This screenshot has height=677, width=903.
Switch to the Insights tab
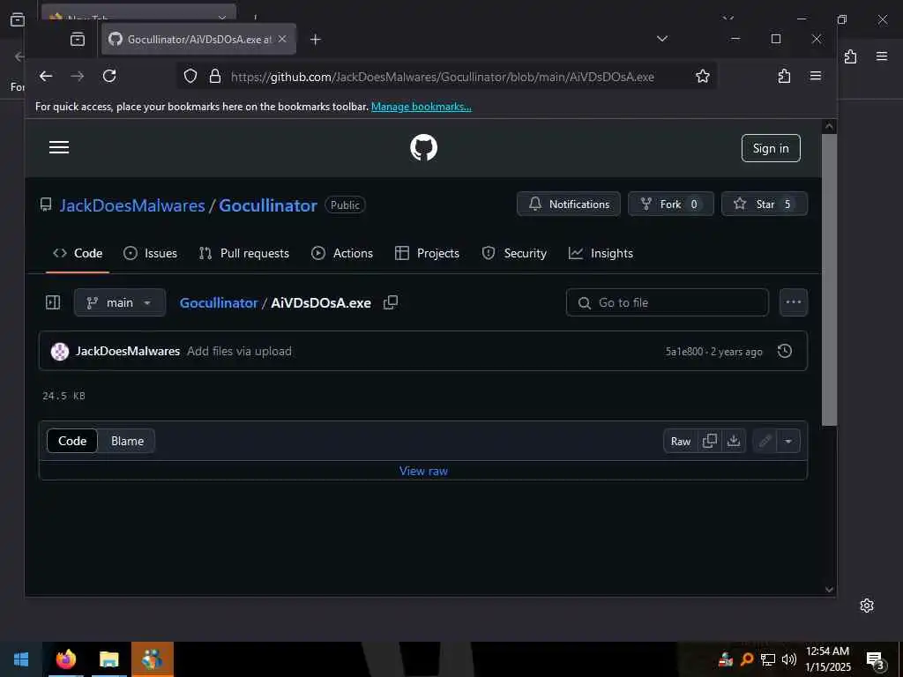pyautogui.click(x=601, y=253)
